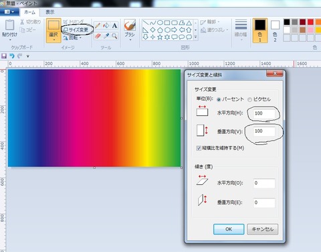Toggle 縦横比を維持する checkbox
Viewport: 321px width, 252px height.
[199, 148]
